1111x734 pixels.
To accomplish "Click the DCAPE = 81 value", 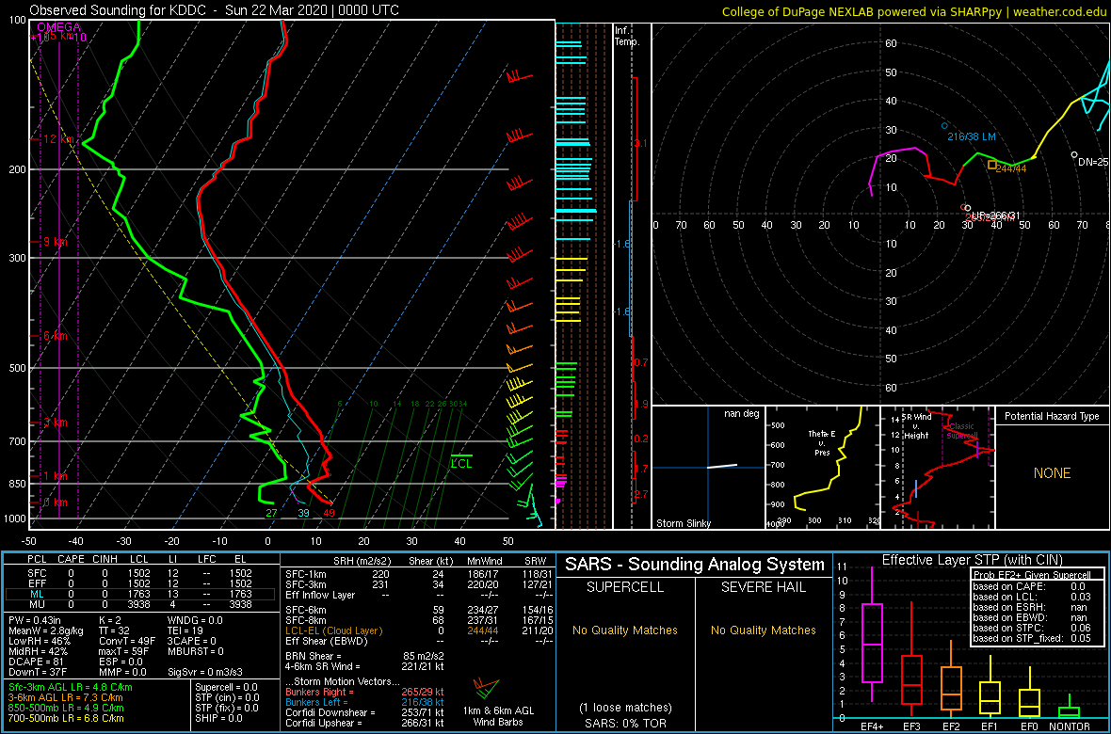I will click(x=34, y=661).
